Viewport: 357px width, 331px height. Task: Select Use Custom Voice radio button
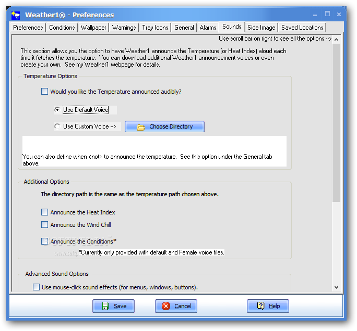(x=57, y=126)
